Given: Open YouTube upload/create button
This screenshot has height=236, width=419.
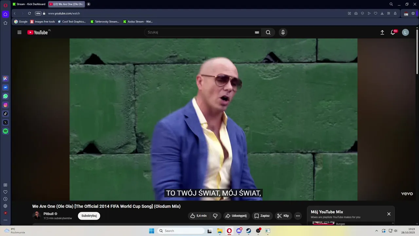Looking at the screenshot, I should click(x=382, y=32).
